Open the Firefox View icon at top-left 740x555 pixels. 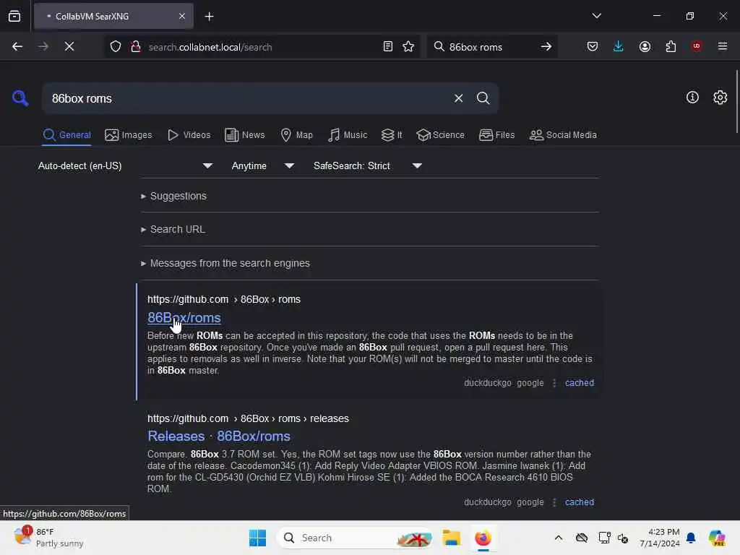14,16
